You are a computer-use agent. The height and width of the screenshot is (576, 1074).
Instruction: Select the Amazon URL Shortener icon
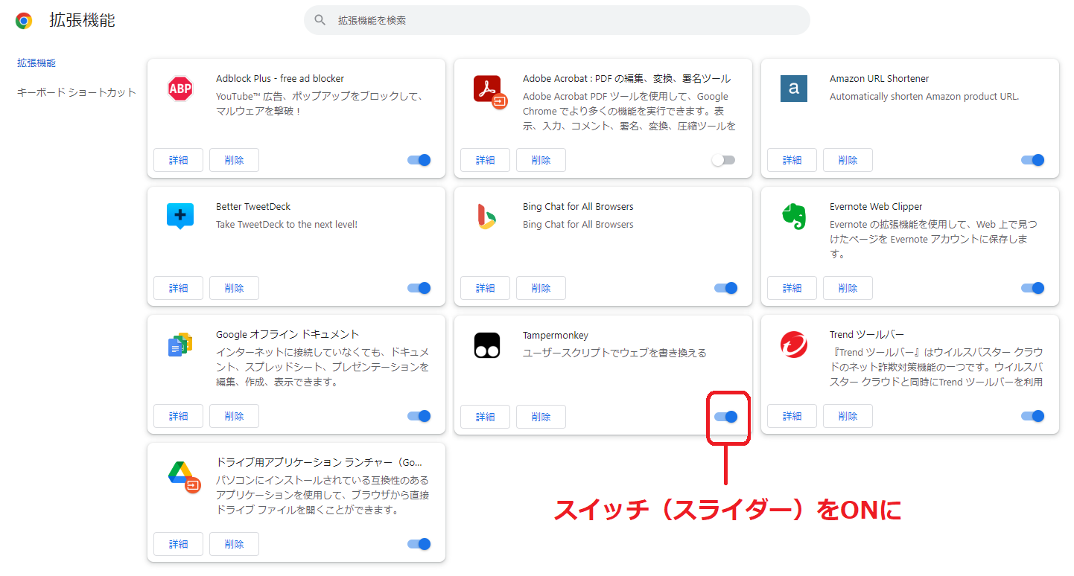pyautogui.click(x=793, y=88)
